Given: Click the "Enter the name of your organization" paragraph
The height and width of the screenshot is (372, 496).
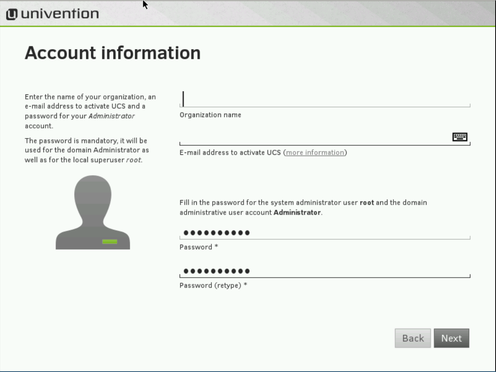Looking at the screenshot, I should [90, 111].
